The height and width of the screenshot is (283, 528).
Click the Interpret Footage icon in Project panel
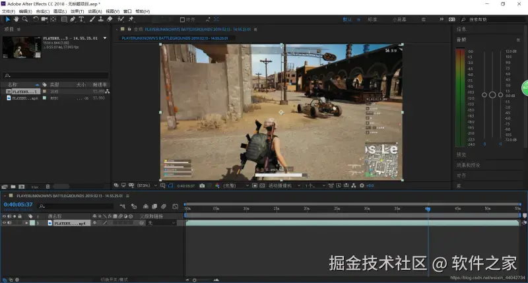[x=5, y=187]
